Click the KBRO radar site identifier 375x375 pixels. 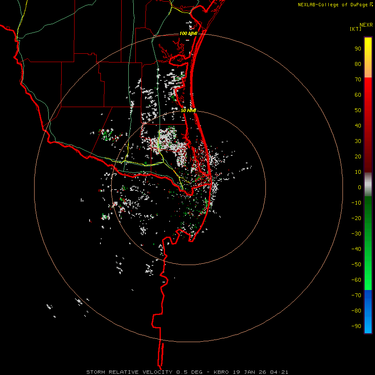(x=221, y=372)
